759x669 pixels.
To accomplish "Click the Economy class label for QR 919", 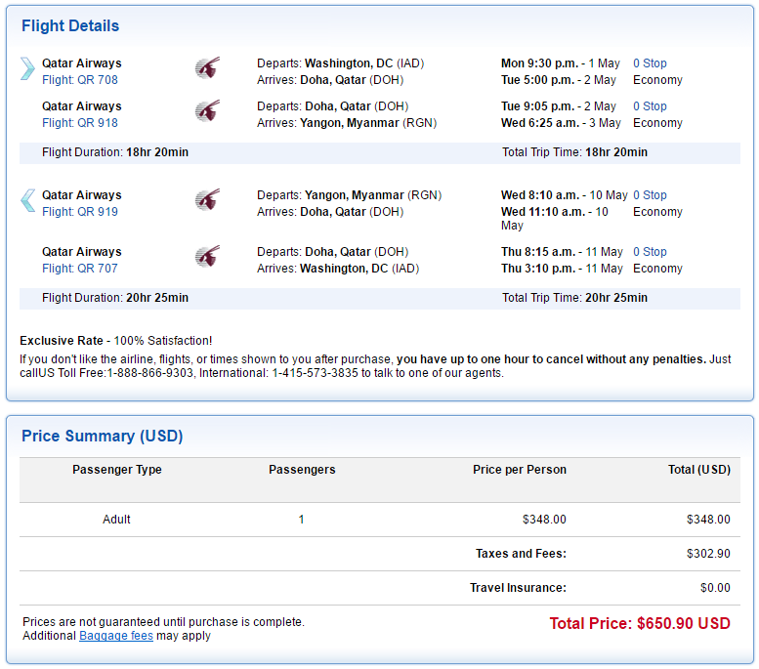I will point(657,212).
